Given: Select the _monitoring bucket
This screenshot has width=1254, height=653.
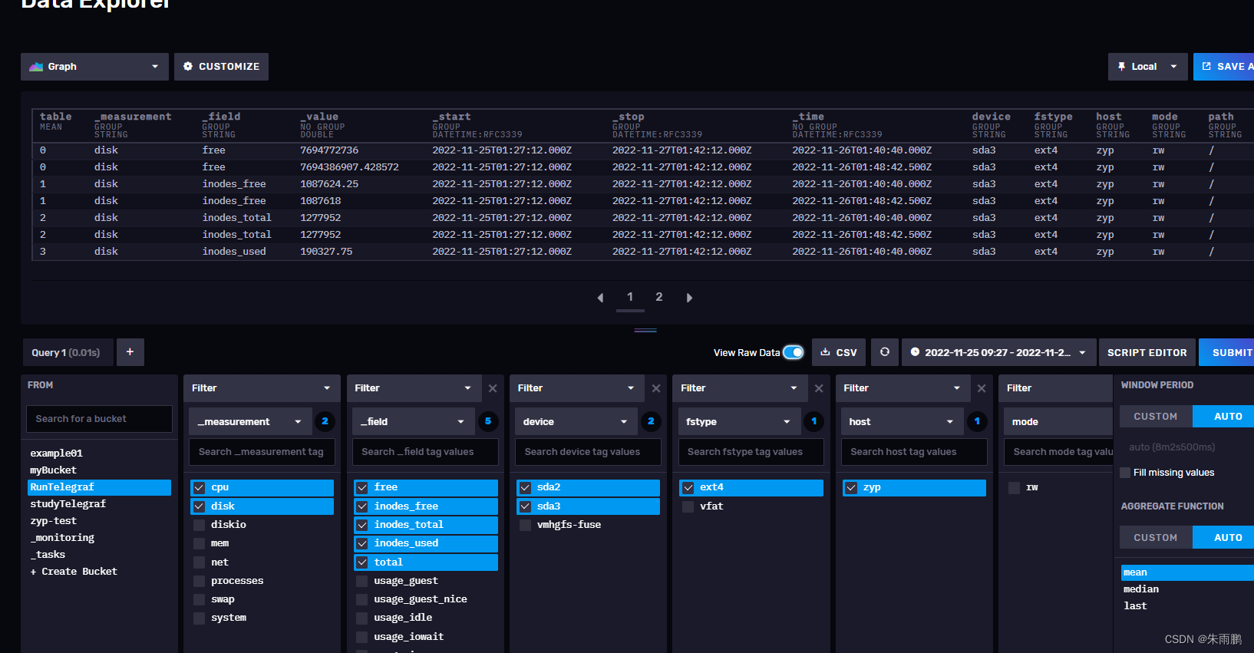Looking at the screenshot, I should [x=99, y=538].
